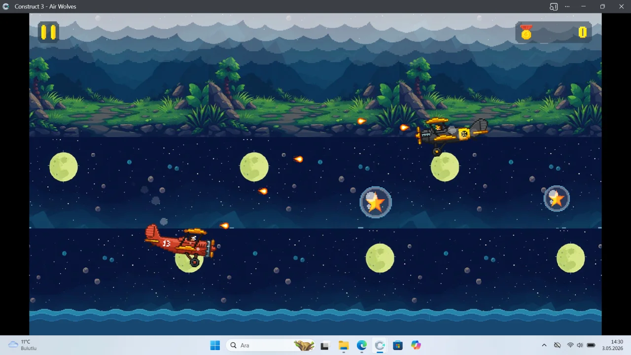Check the battery status icon
631x355 pixels.
pyautogui.click(x=591, y=345)
